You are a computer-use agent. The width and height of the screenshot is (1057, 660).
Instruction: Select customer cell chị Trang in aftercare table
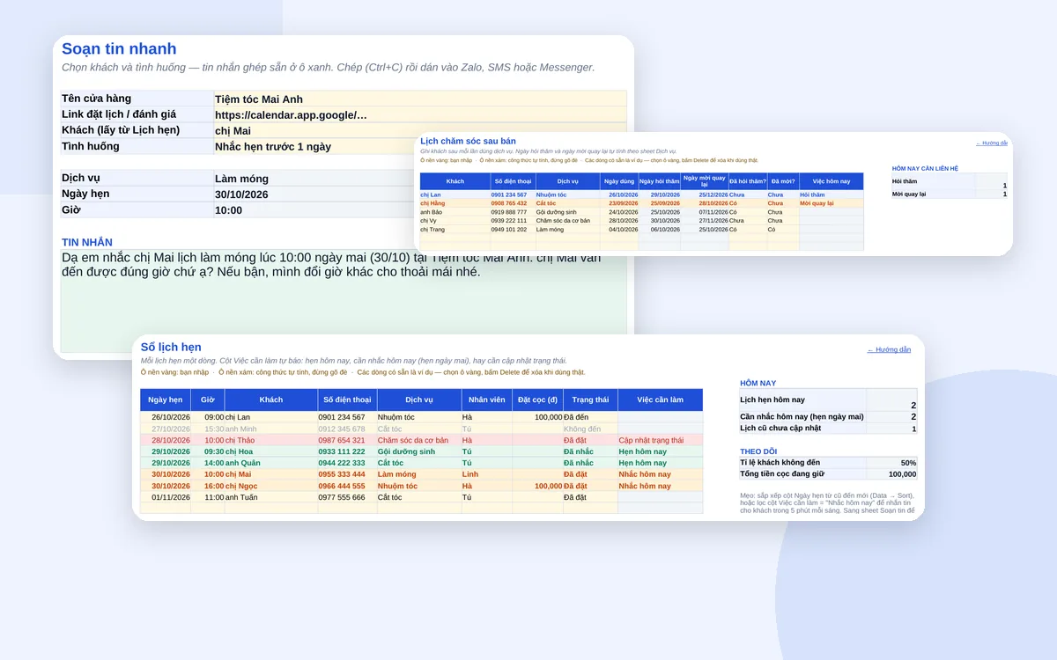coord(455,230)
